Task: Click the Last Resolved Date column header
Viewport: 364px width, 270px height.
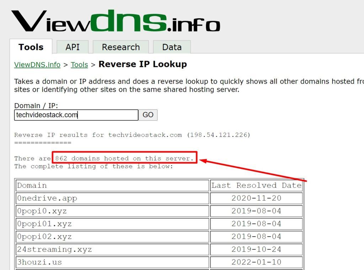Action: (257, 186)
